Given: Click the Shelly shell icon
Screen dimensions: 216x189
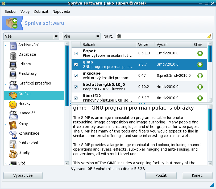Looking at the screenshot, I should click(13, 154).
